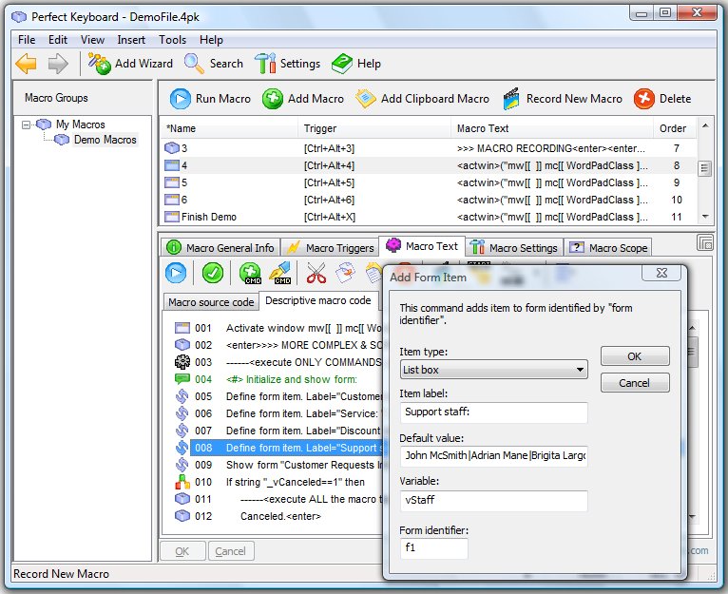Screen dimensions: 728x594
Task: Click the Default value input field
Action: click(493, 455)
